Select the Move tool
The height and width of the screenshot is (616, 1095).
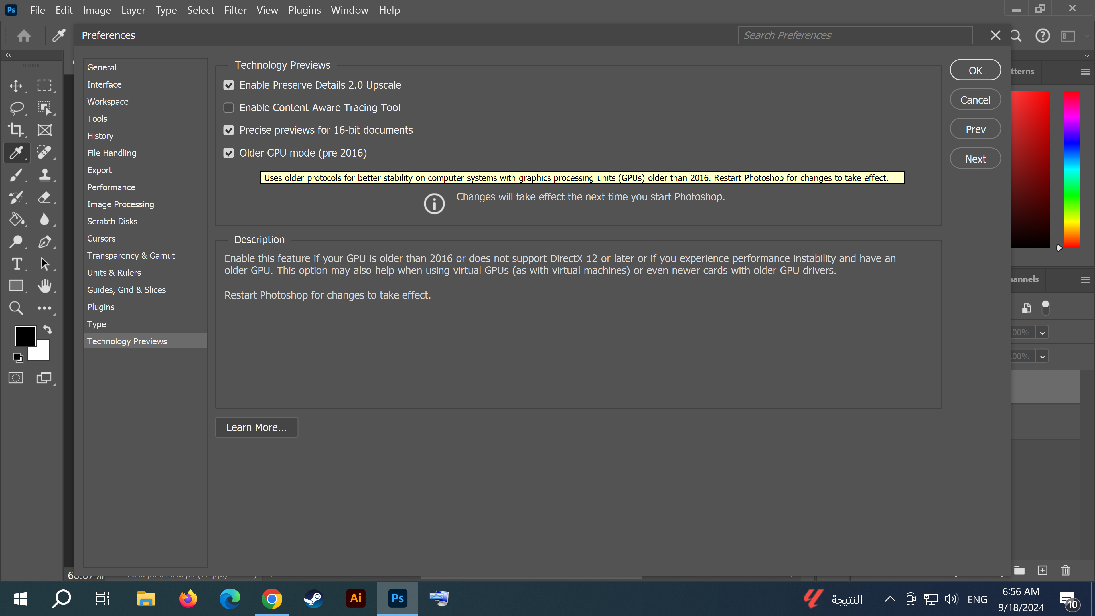(16, 86)
